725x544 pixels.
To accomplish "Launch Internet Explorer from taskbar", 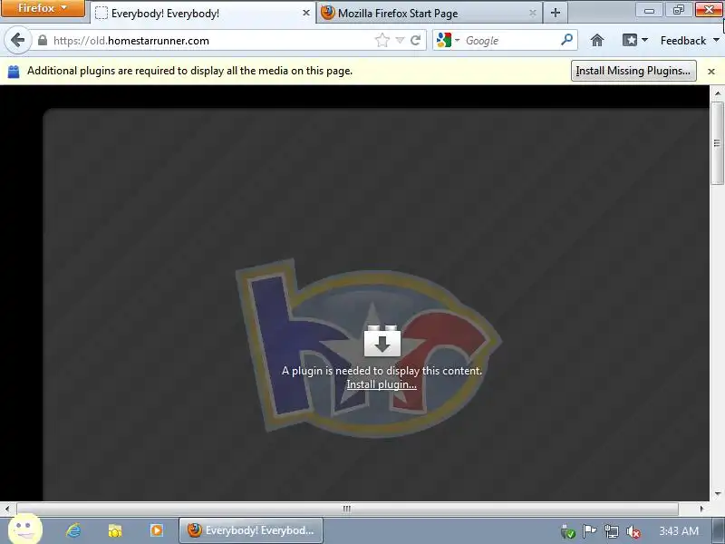I will (73, 530).
